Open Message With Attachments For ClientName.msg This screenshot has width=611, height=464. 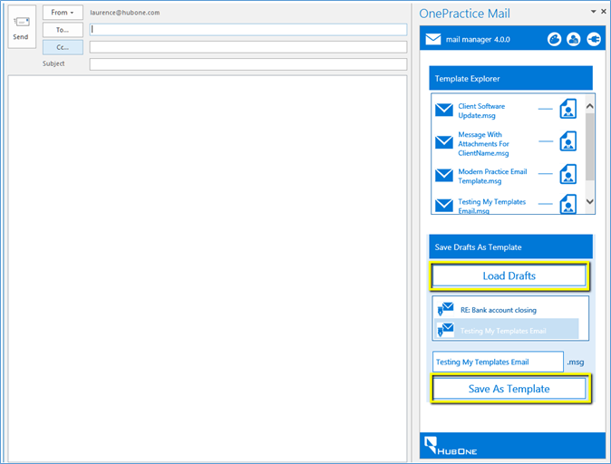(x=483, y=144)
